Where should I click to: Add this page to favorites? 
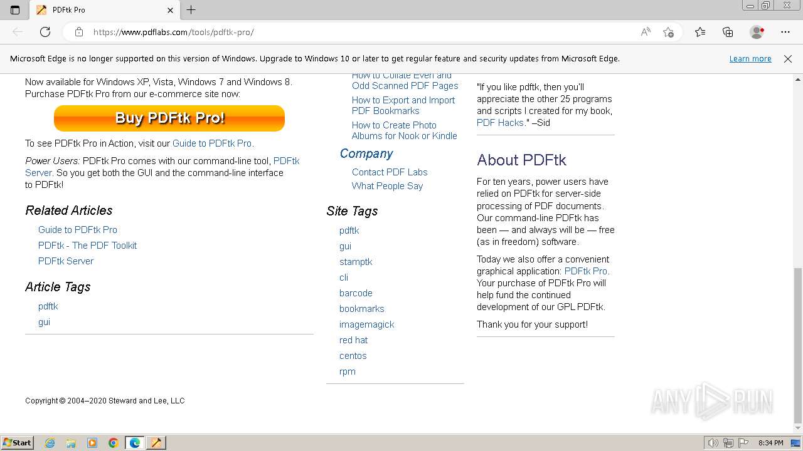668,32
